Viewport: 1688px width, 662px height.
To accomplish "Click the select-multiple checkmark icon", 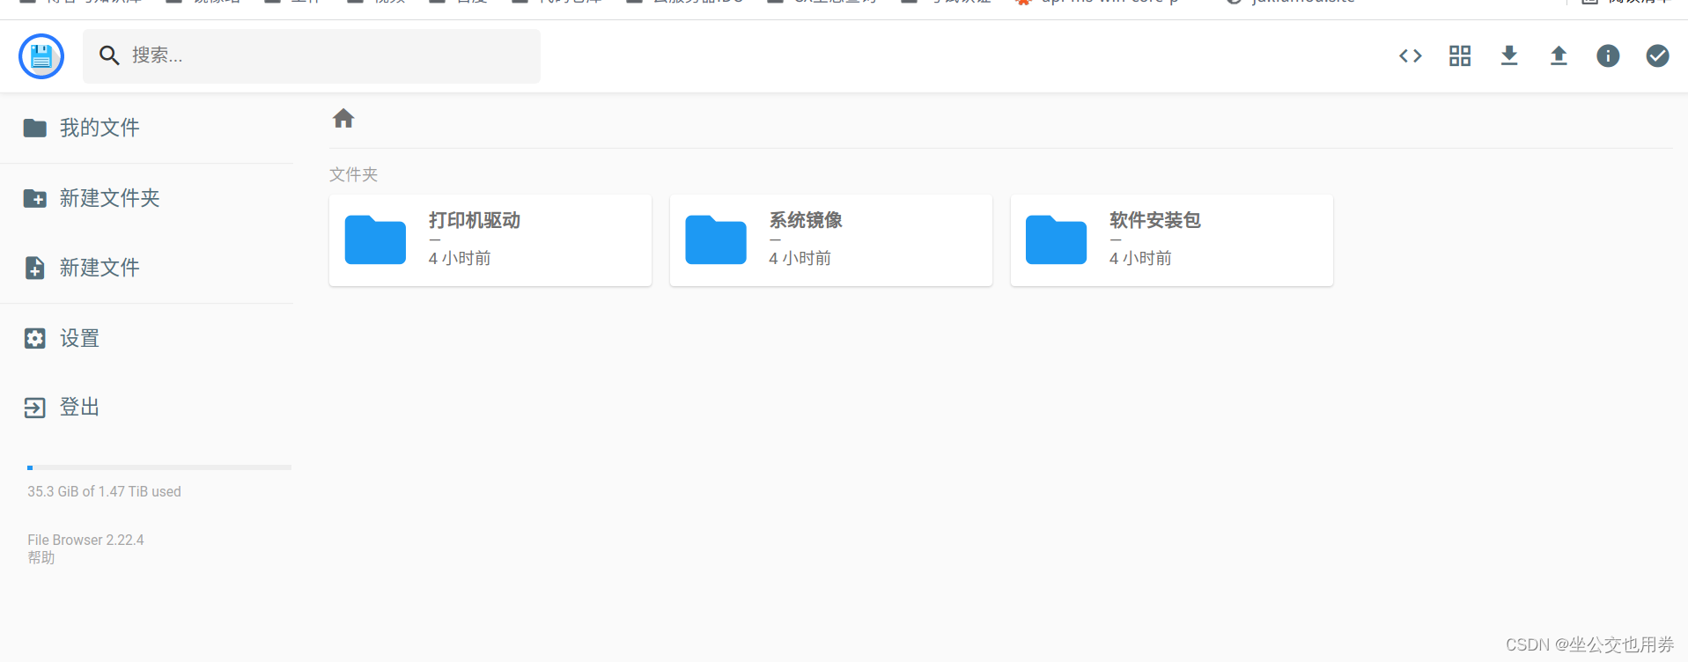I will point(1657,56).
